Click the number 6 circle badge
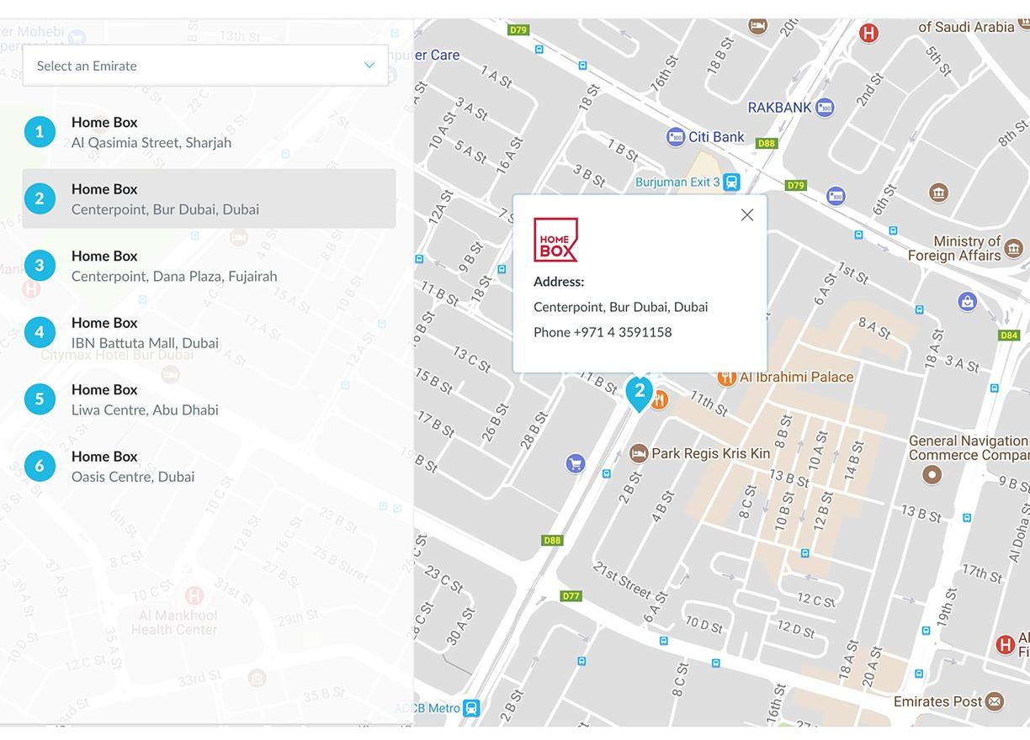The width and height of the screenshot is (1030, 740). [40, 466]
